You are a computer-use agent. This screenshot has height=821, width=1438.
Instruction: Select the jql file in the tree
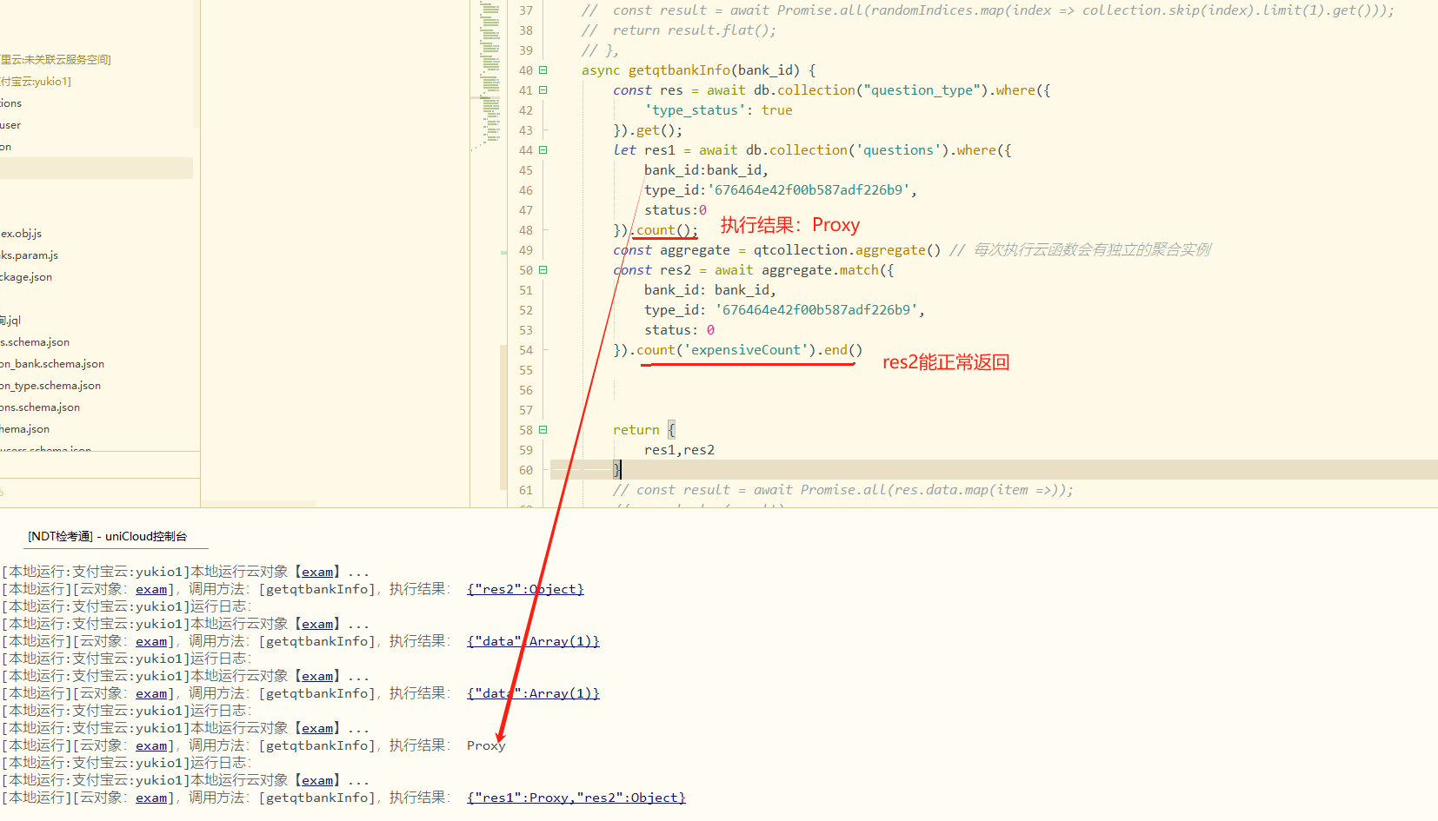tap(10, 321)
